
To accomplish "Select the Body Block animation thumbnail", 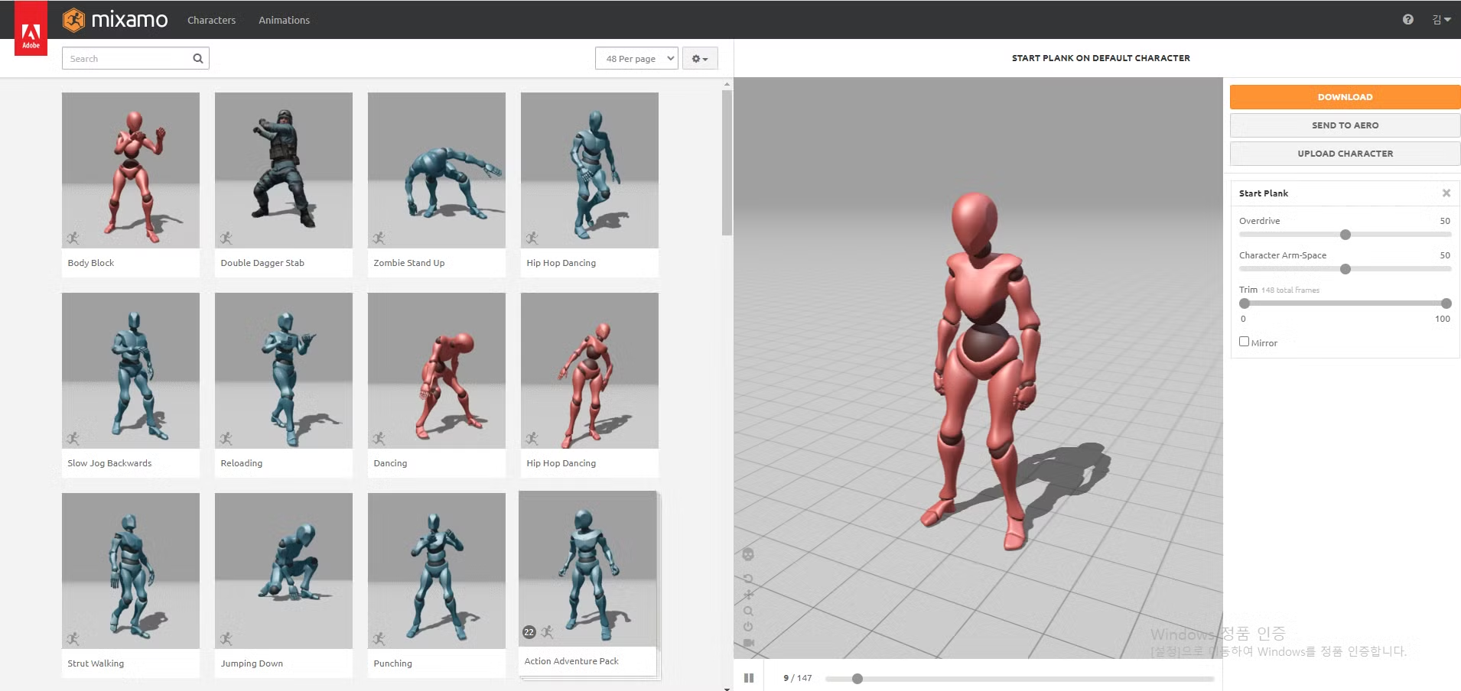I will (131, 170).
